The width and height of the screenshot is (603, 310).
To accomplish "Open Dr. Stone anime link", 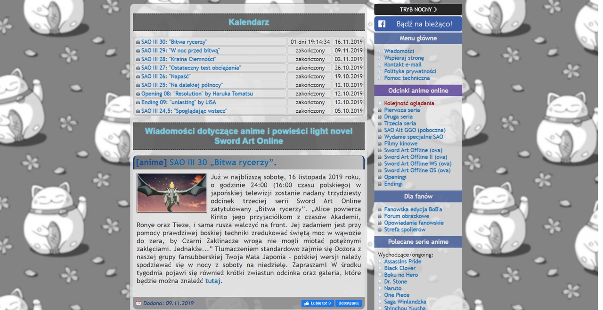I will tap(395, 282).
